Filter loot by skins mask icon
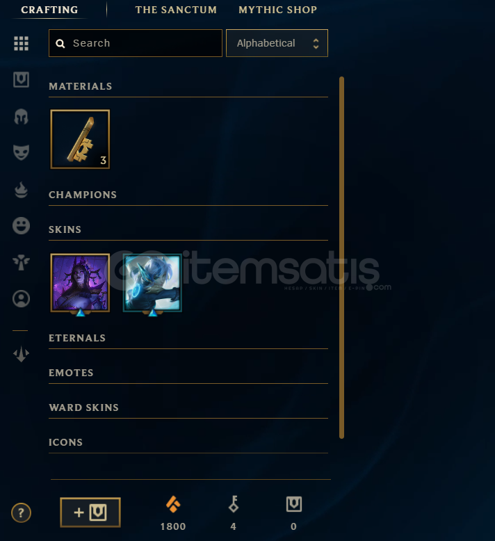 click(21, 152)
